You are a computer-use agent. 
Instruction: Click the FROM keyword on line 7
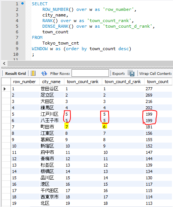[x=37, y=37]
